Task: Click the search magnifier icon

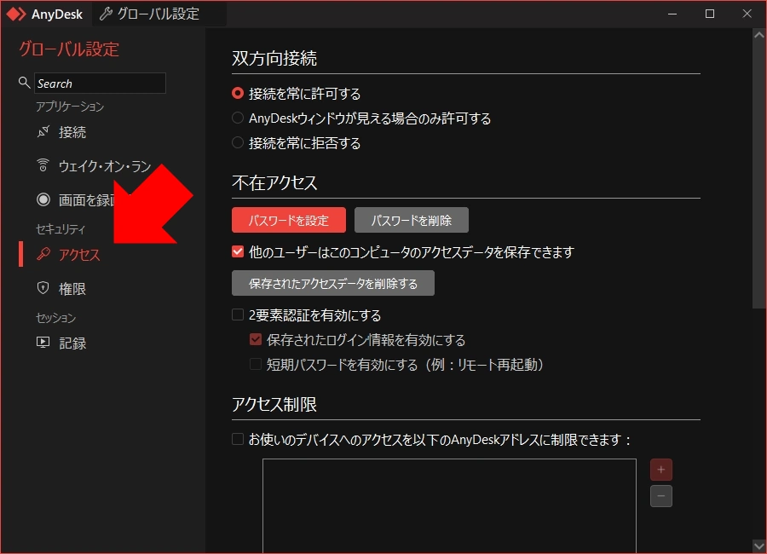Action: tap(23, 83)
